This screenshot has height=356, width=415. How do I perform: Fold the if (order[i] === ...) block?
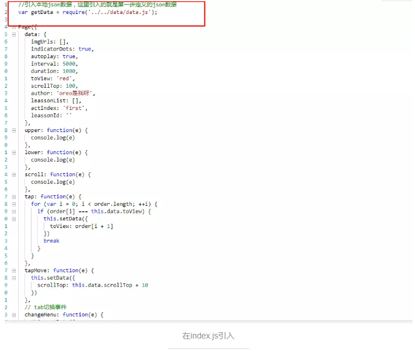point(13,211)
